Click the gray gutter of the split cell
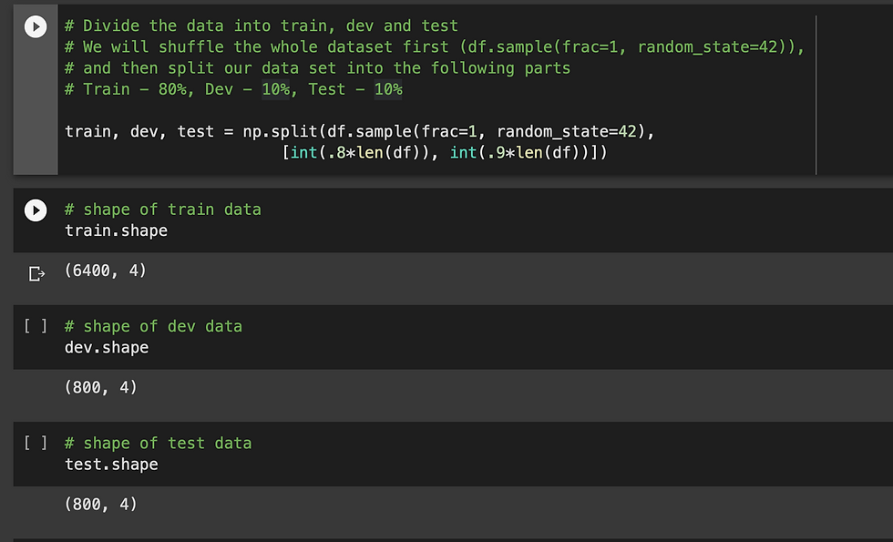The image size is (893, 542). pyautogui.click(x=35, y=109)
